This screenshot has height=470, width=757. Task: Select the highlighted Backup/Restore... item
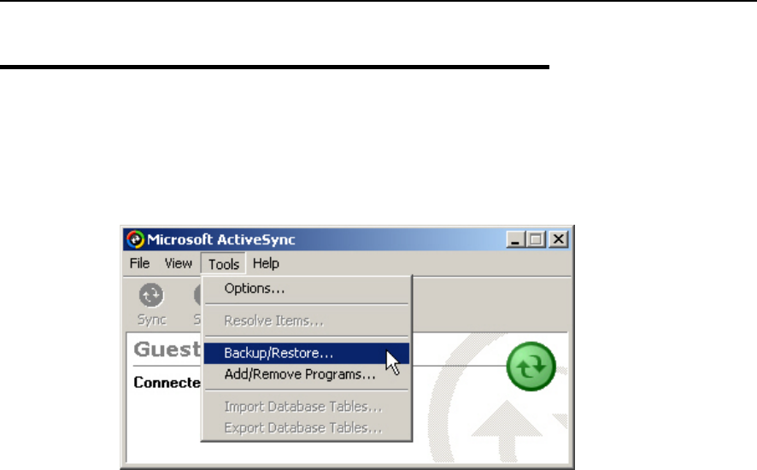pyautogui.click(x=307, y=353)
